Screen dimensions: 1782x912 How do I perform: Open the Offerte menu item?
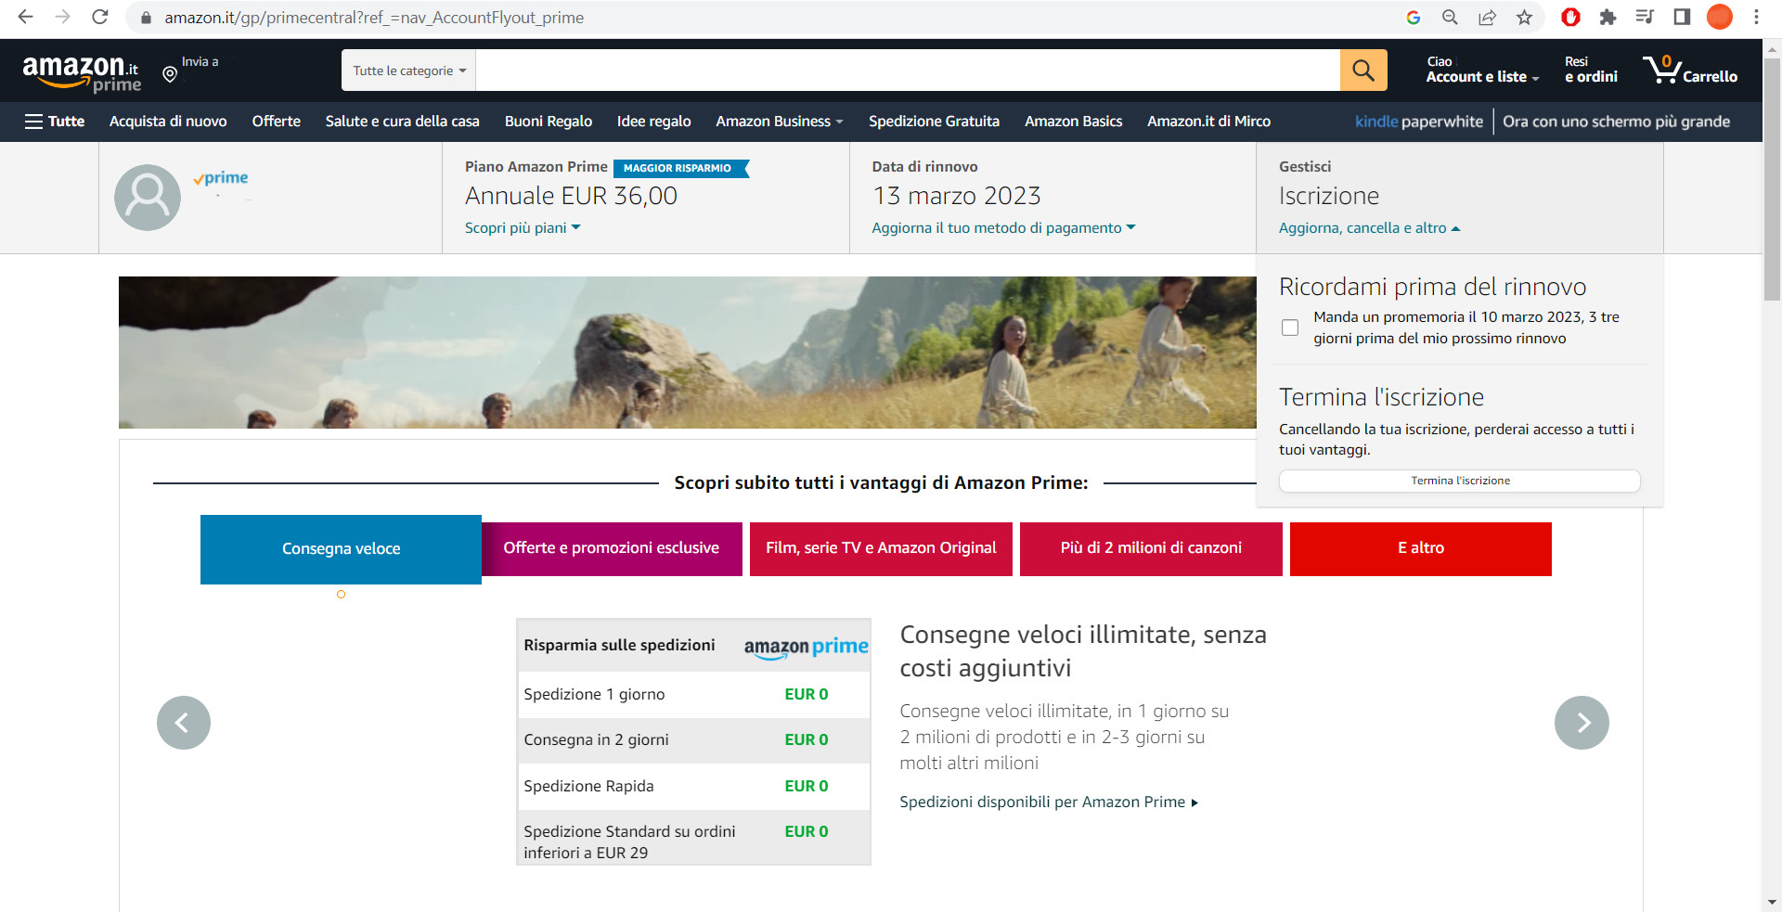click(276, 122)
